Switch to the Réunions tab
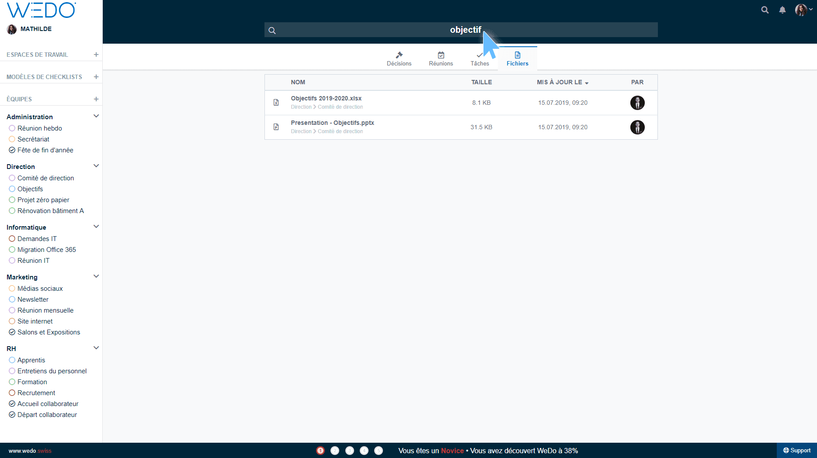Image resolution: width=817 pixels, height=458 pixels. (441, 59)
